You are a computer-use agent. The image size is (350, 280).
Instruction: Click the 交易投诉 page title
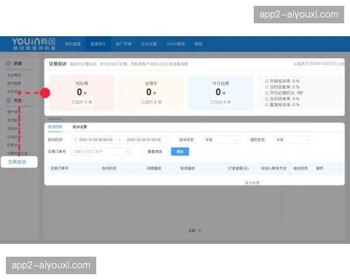(58, 64)
